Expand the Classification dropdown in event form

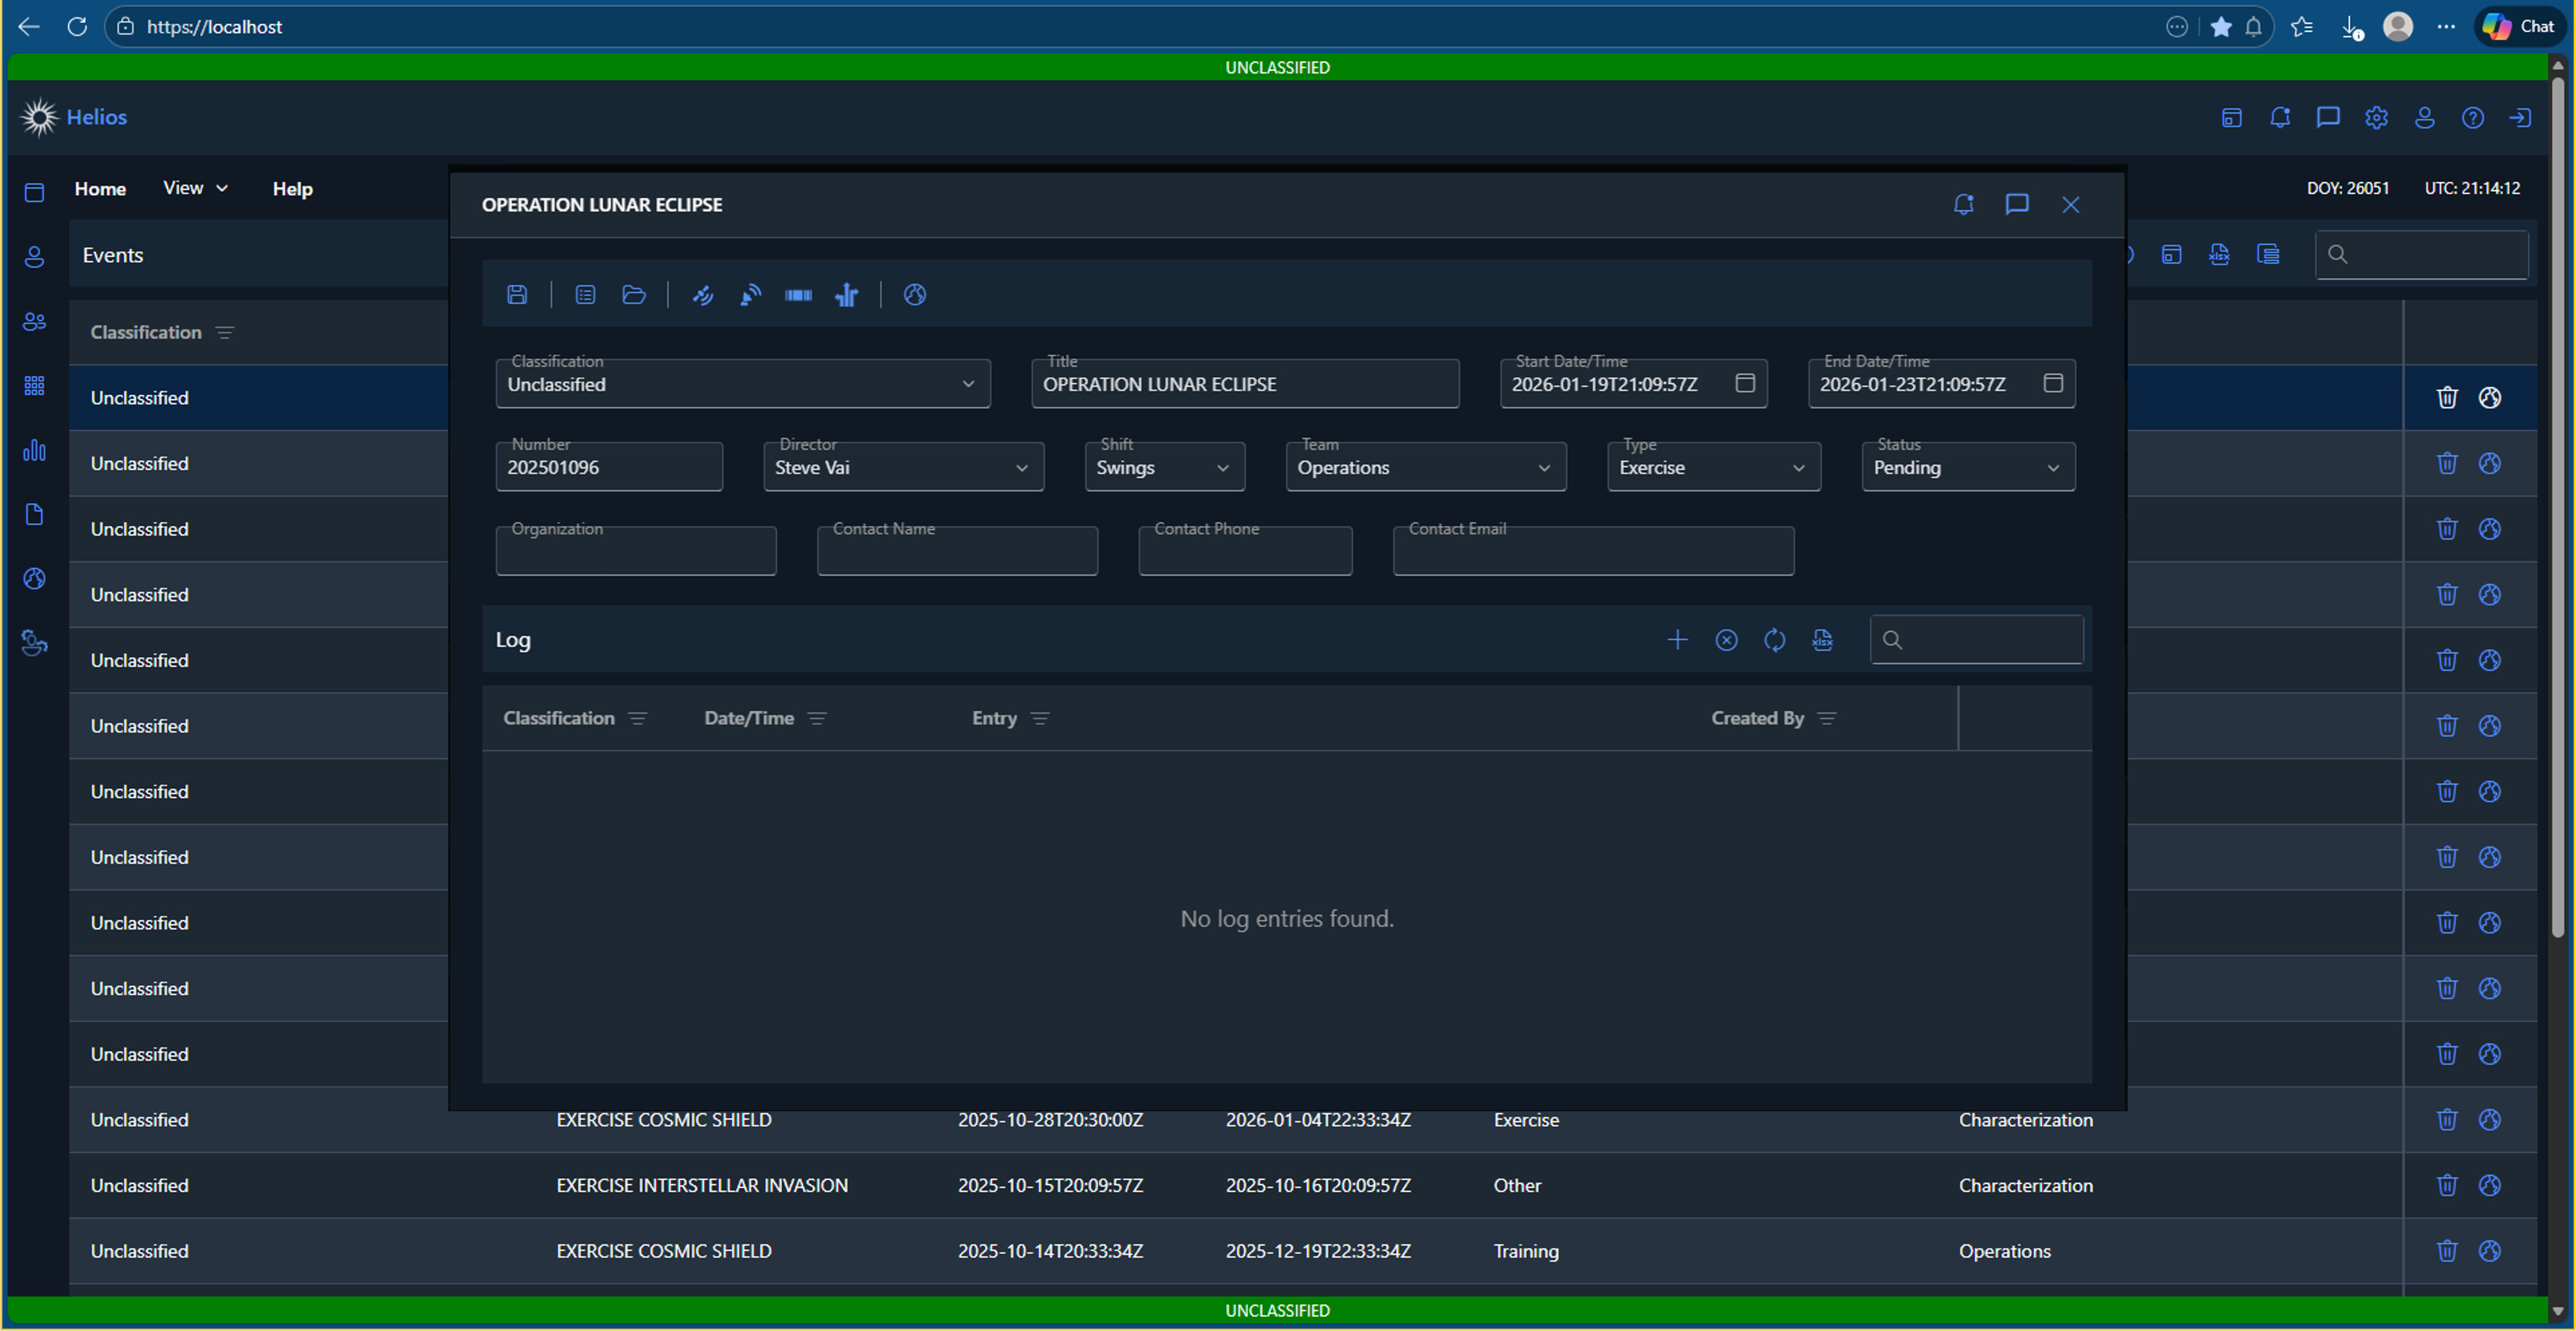pyautogui.click(x=742, y=384)
